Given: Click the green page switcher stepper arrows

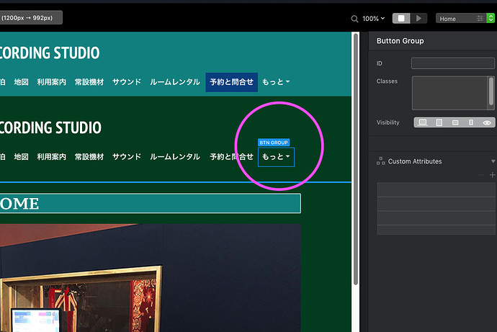Looking at the screenshot, I should coord(491,19).
